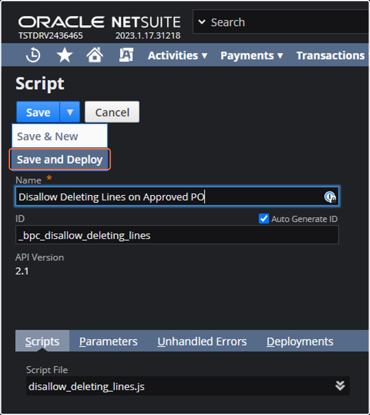Click the Cancel button
370x415 pixels.
click(x=112, y=112)
